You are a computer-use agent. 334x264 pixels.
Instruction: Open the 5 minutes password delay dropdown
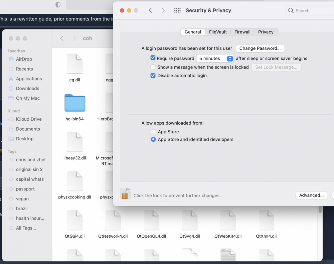click(x=215, y=58)
